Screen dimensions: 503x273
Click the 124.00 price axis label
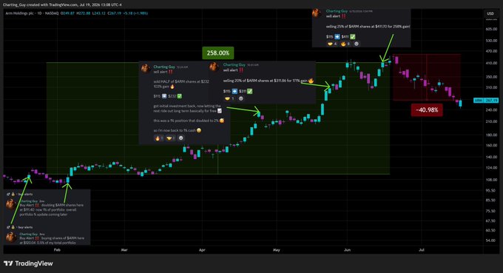[x=491, y=168]
